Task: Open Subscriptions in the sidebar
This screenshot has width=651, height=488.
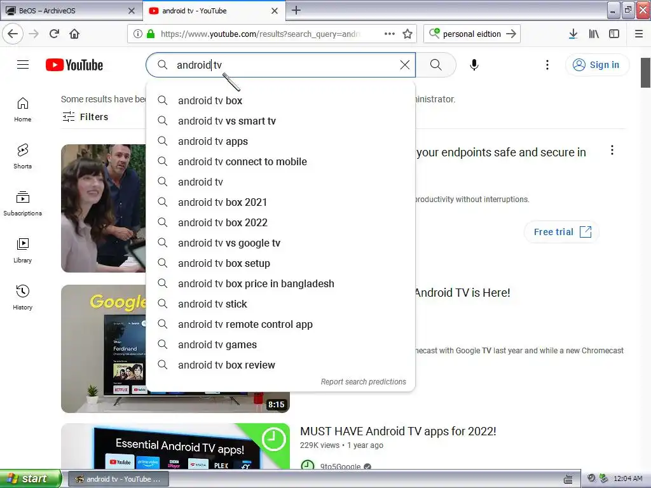Action: point(22,203)
